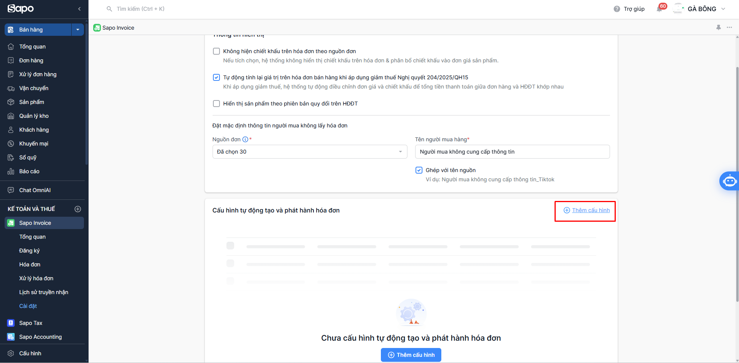
Task: Uncheck Tự động tính lại giá trị checkbox
Action: [x=216, y=77]
